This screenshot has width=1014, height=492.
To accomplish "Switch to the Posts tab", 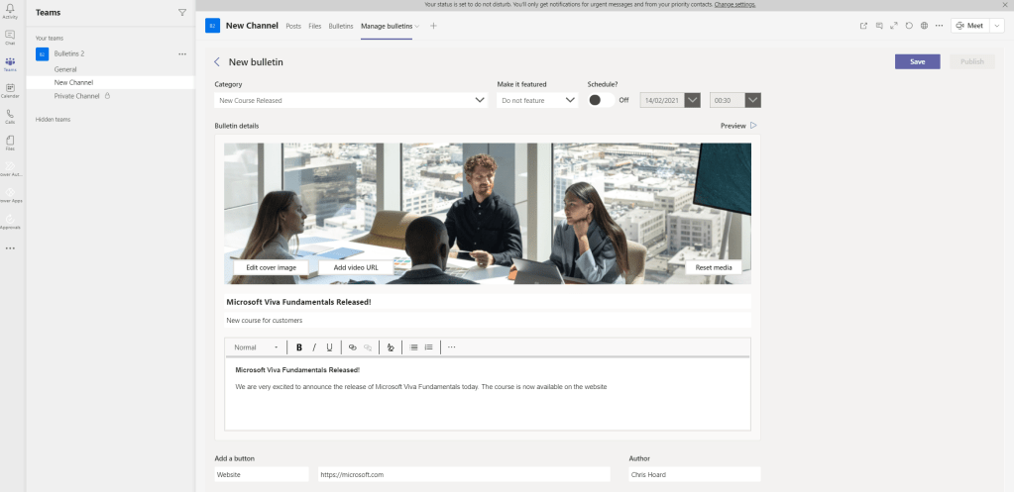I will pos(293,26).
